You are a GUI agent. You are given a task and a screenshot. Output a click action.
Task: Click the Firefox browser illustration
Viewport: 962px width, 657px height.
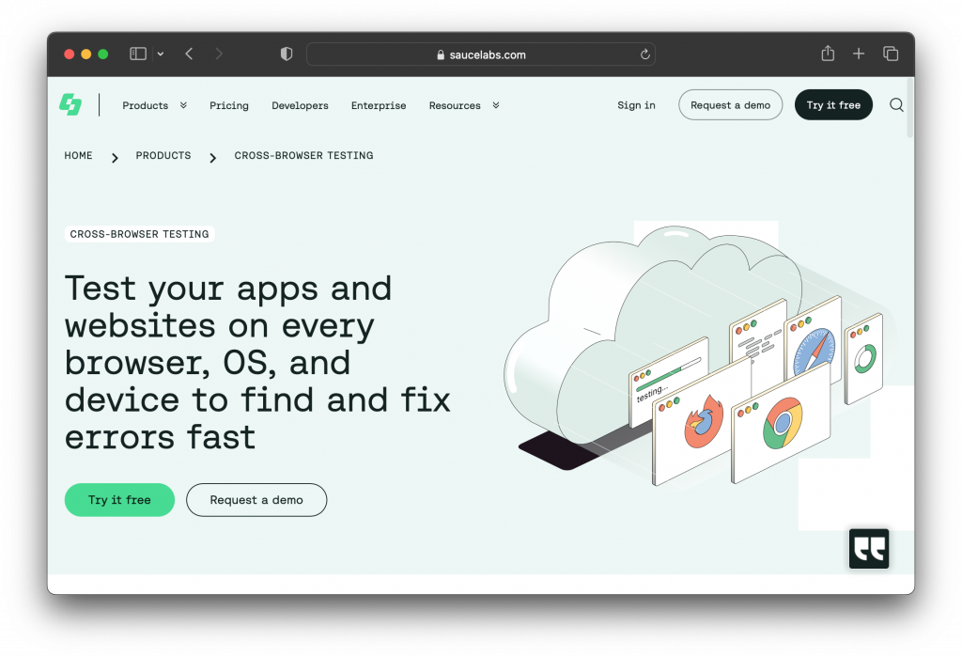704,421
